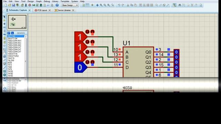221x124 pixels.
Task: Open the Base Design variant dropdown
Action: [70, 5]
